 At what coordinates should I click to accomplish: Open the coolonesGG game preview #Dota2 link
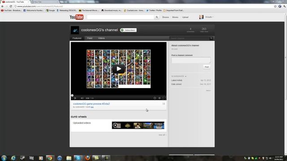[x=91, y=104]
